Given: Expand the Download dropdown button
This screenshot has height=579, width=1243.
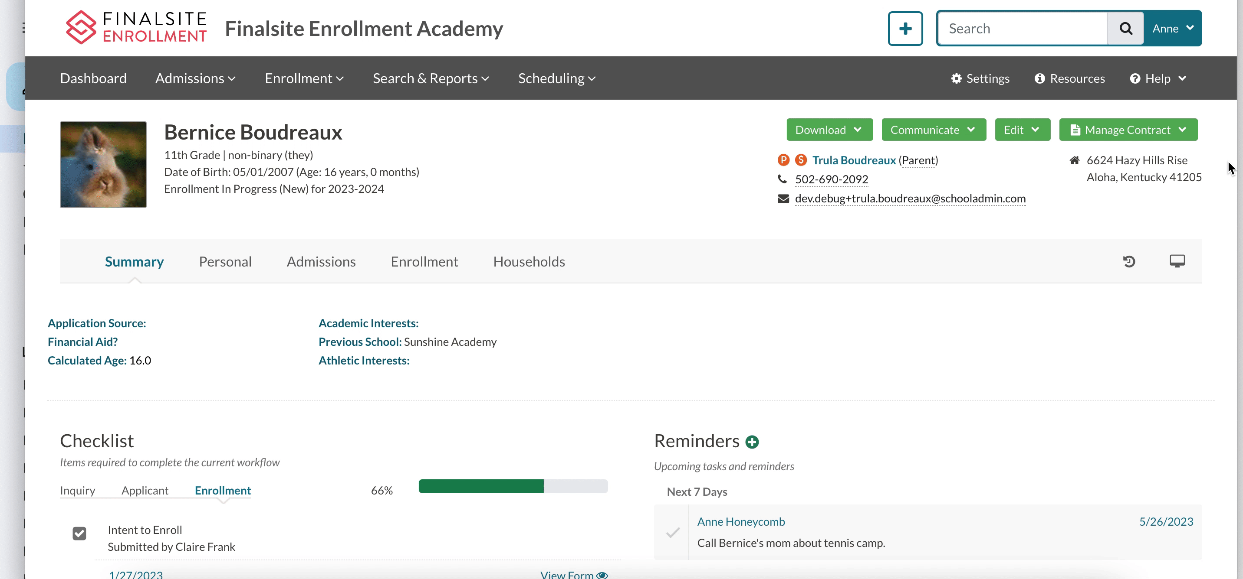Looking at the screenshot, I should (x=829, y=130).
